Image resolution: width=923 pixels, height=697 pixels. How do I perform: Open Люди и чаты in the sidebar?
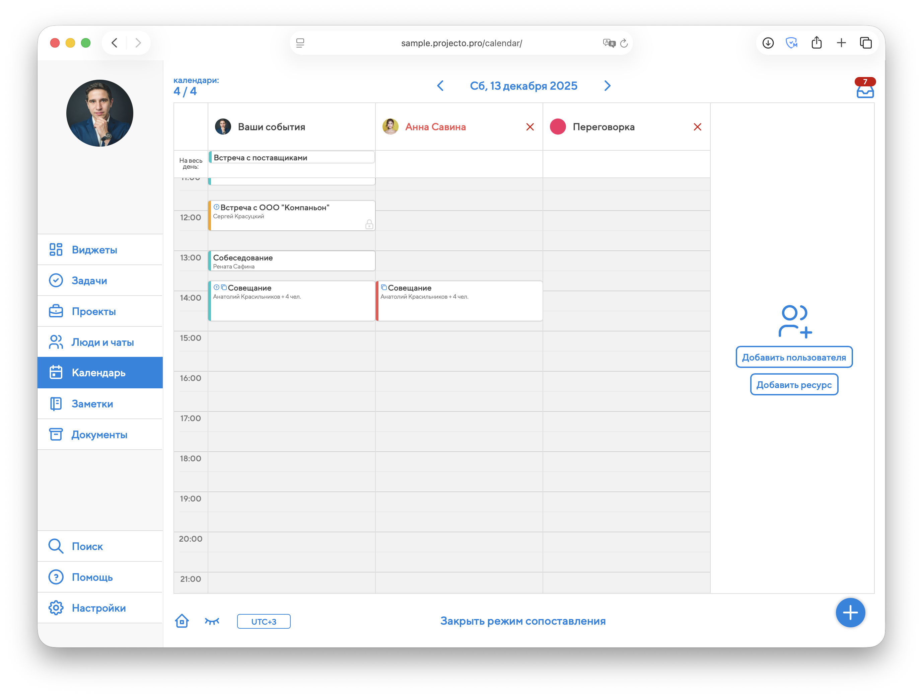click(102, 342)
